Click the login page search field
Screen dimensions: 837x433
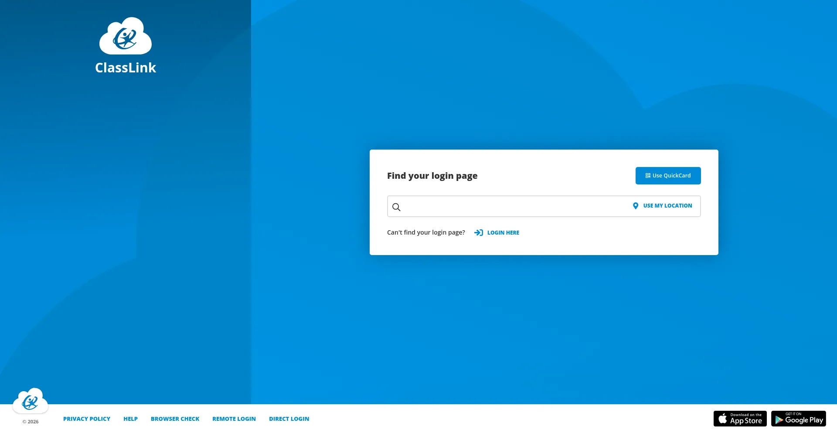point(501,206)
